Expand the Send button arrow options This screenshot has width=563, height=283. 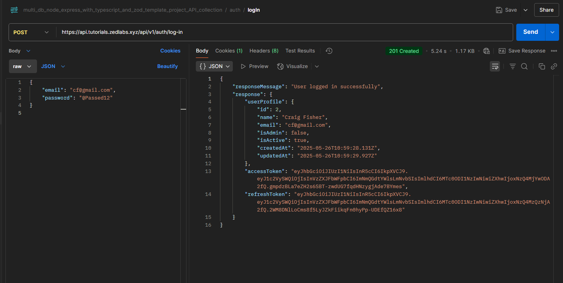552,32
